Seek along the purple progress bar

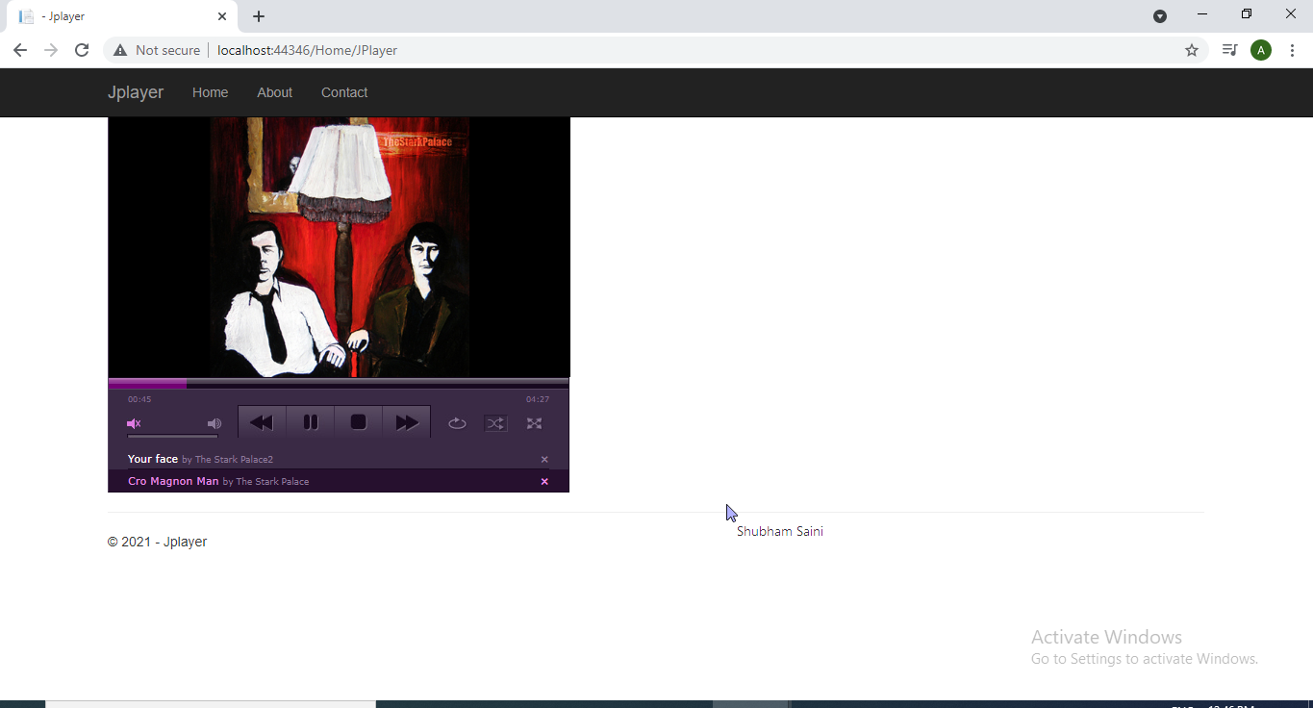pos(339,384)
